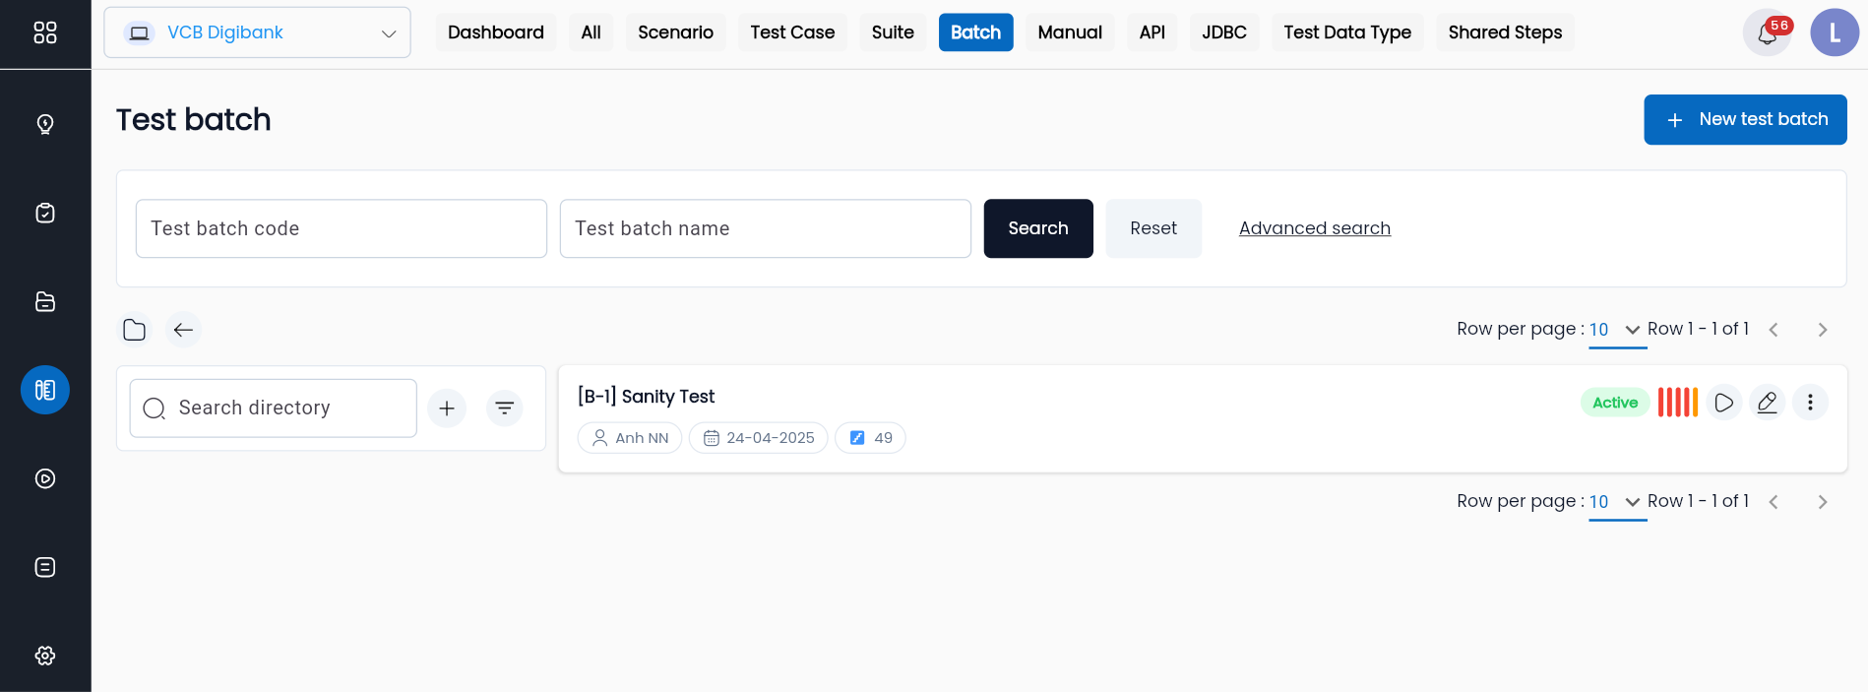Click the back arrow beside folder icon

point(183,330)
